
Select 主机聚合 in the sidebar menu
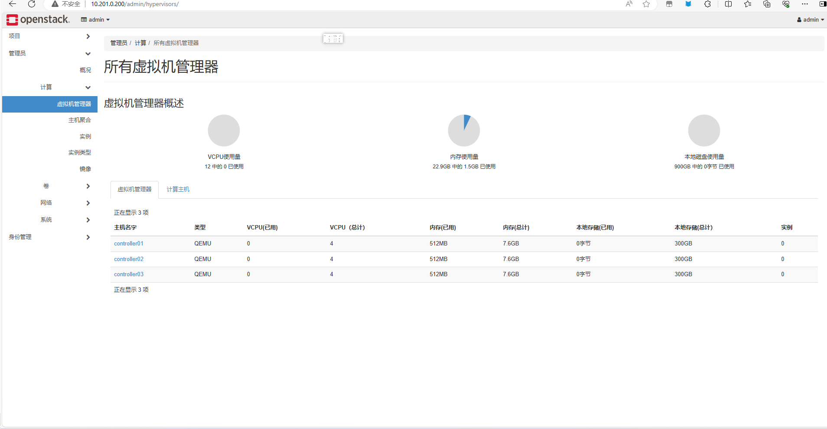(80, 120)
